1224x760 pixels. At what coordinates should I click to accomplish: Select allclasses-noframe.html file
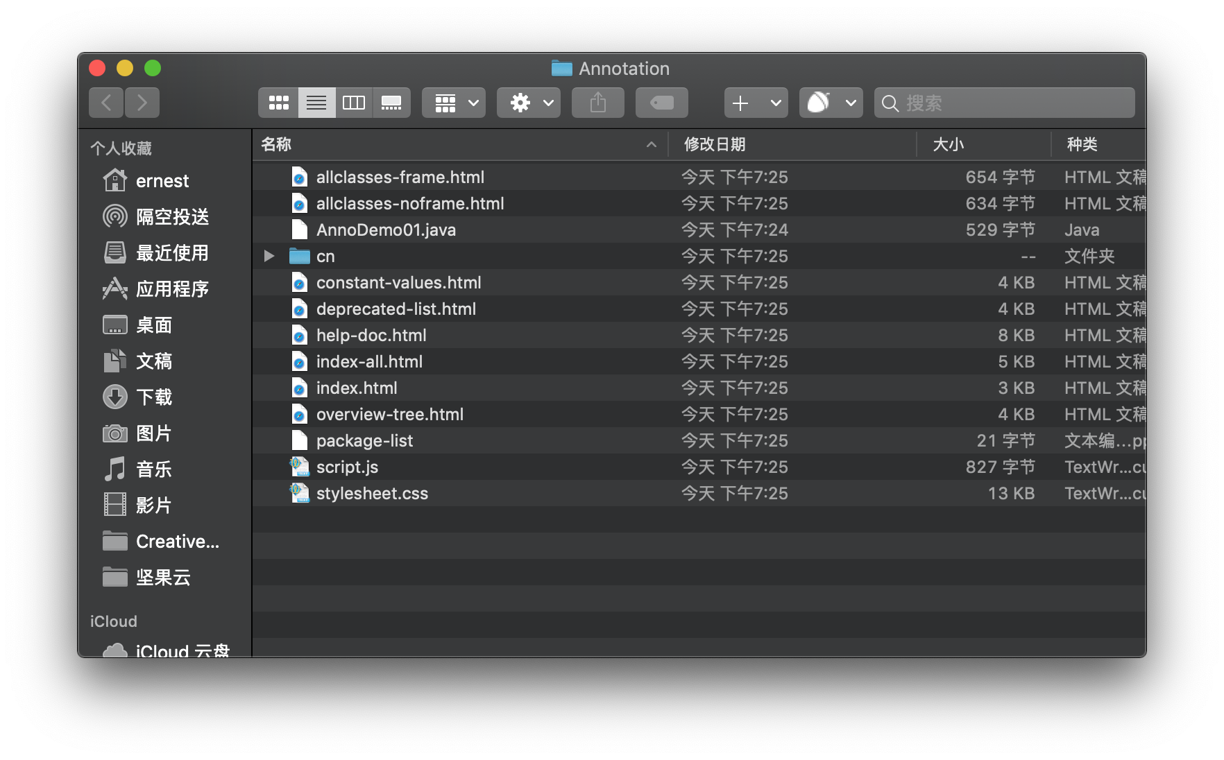(x=699, y=204)
